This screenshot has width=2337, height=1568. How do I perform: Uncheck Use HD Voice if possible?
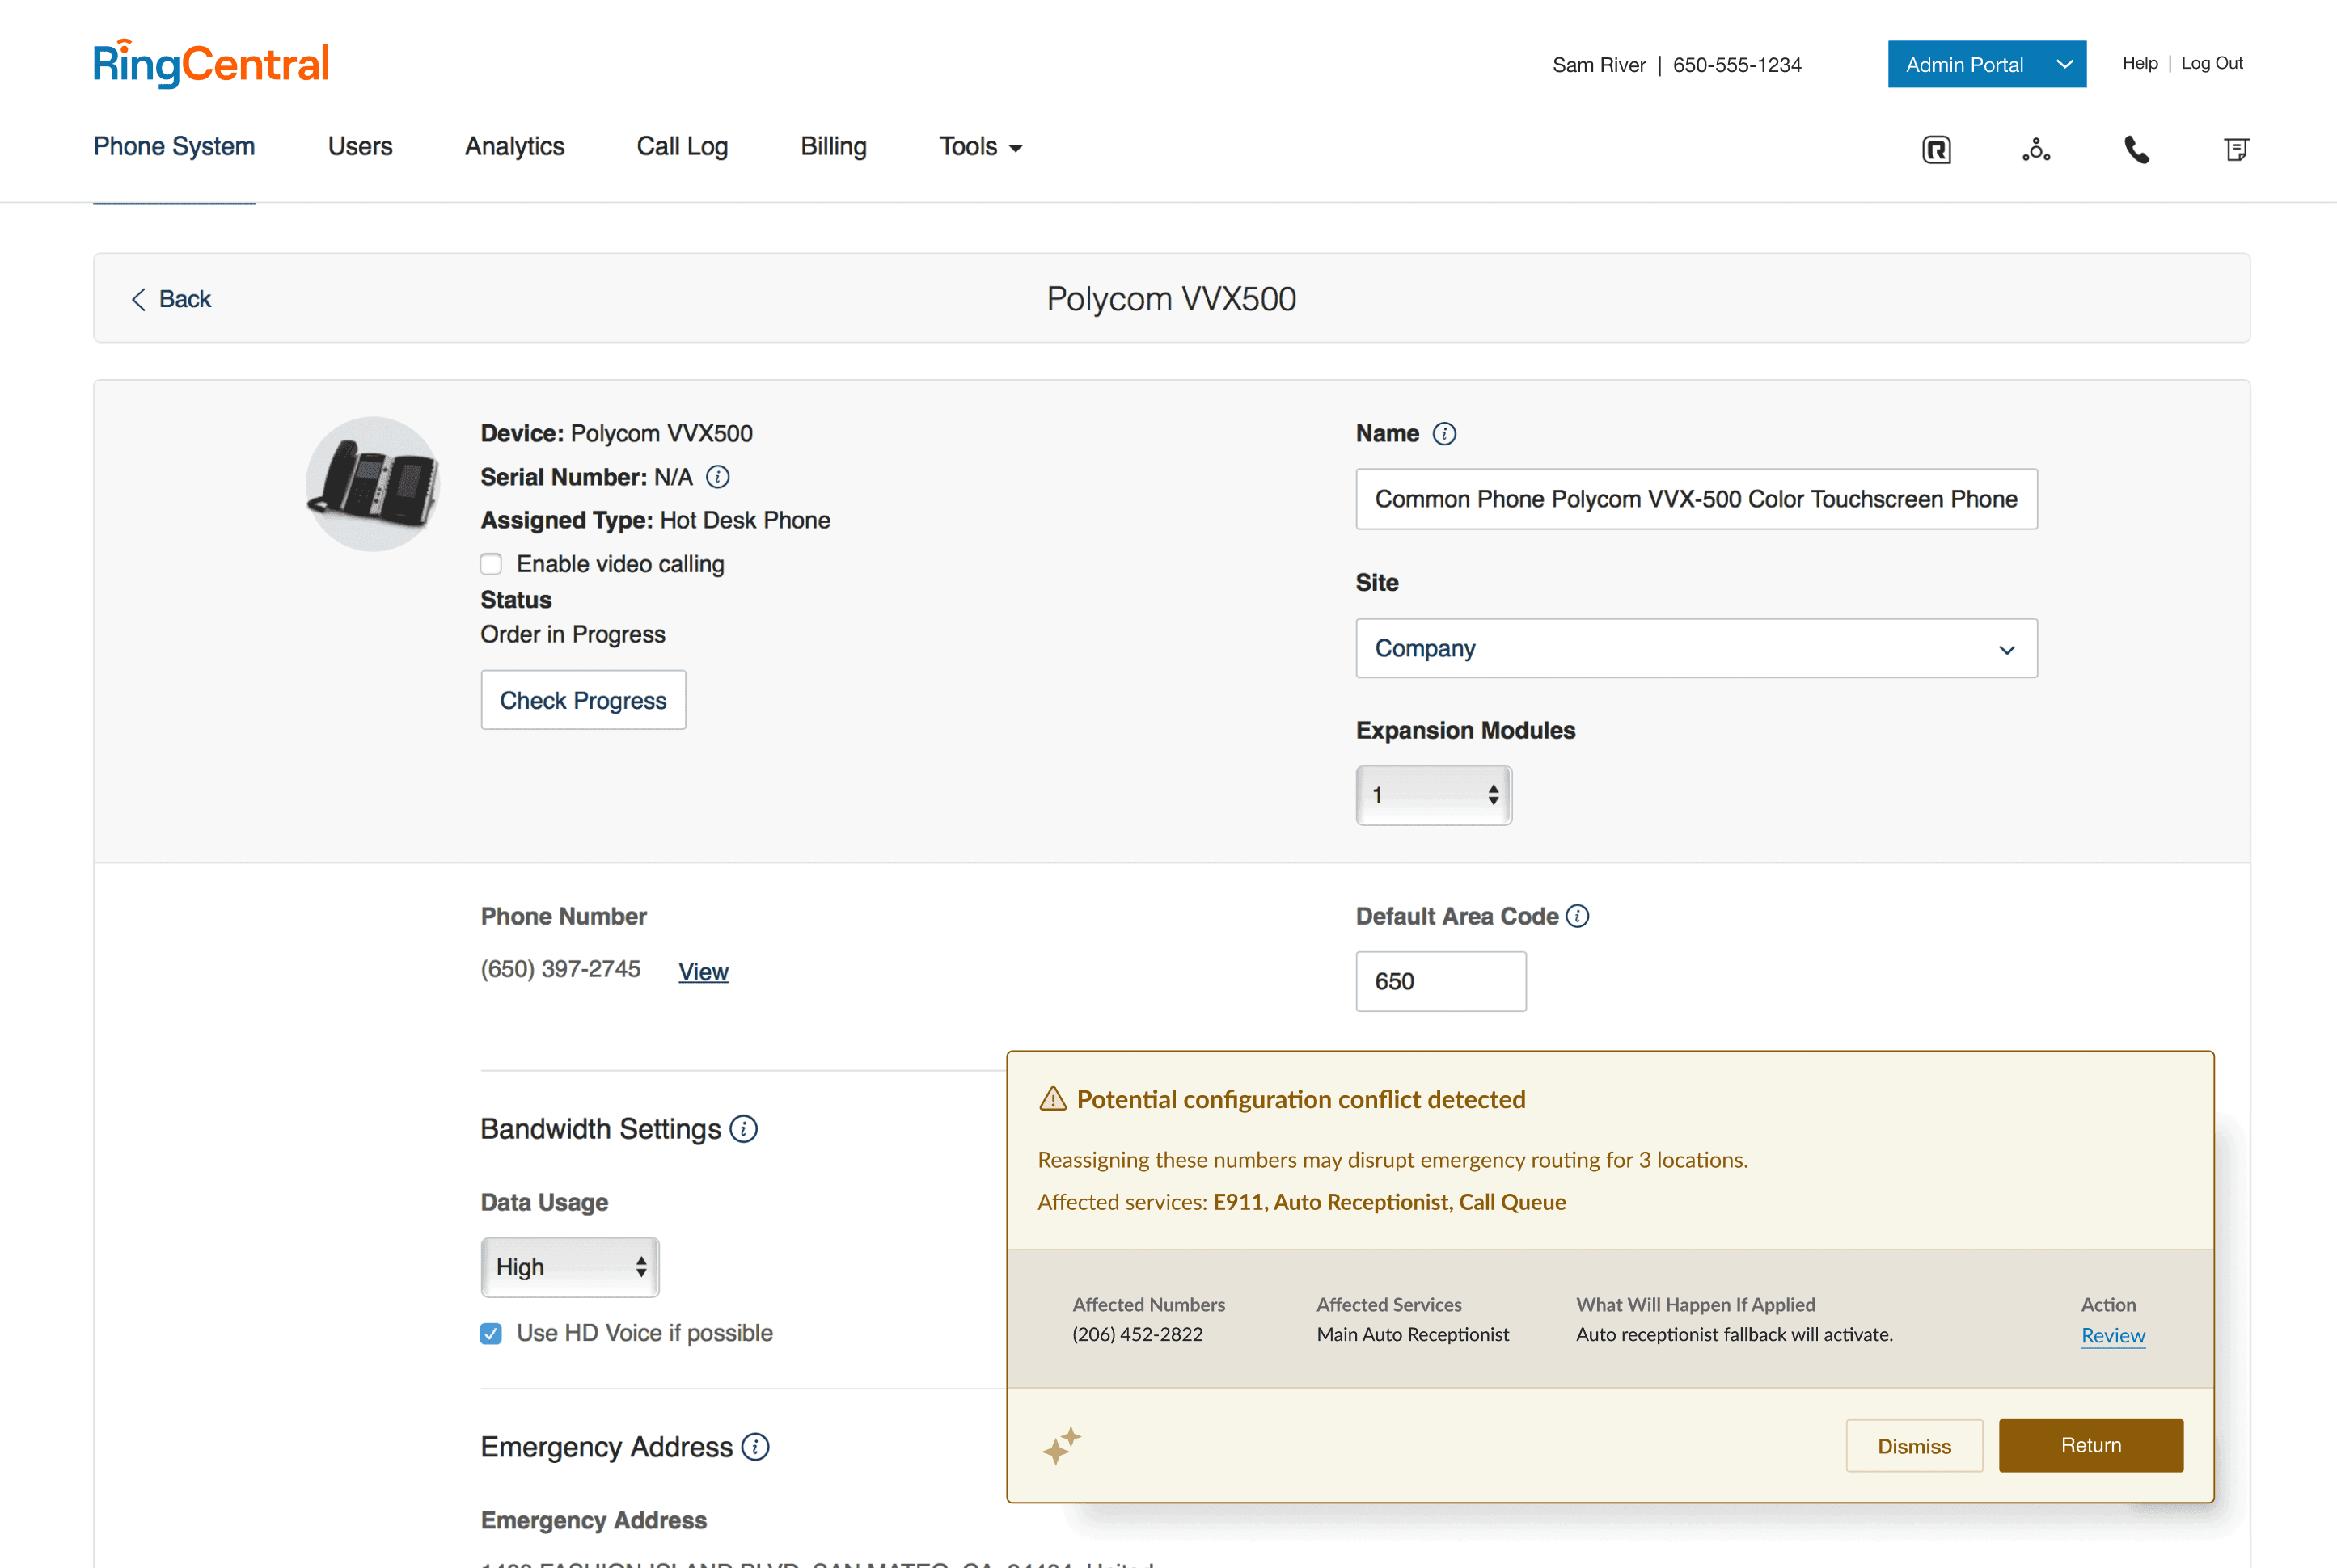(x=491, y=1333)
